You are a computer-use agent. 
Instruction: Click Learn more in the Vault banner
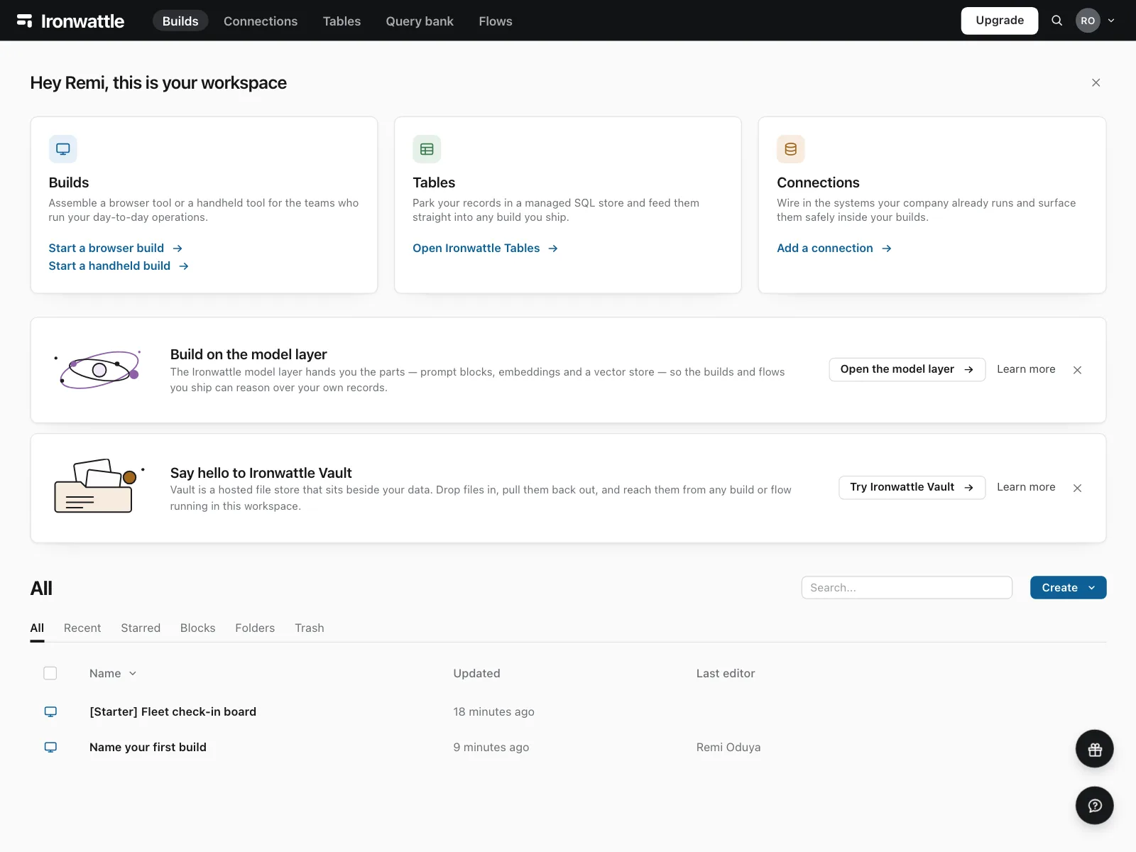pyautogui.click(x=1026, y=487)
